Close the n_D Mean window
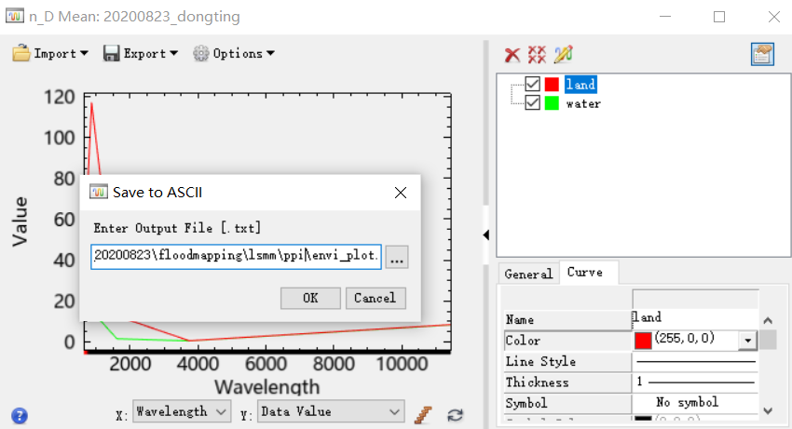Screen dimensions: 792x429 (773, 17)
